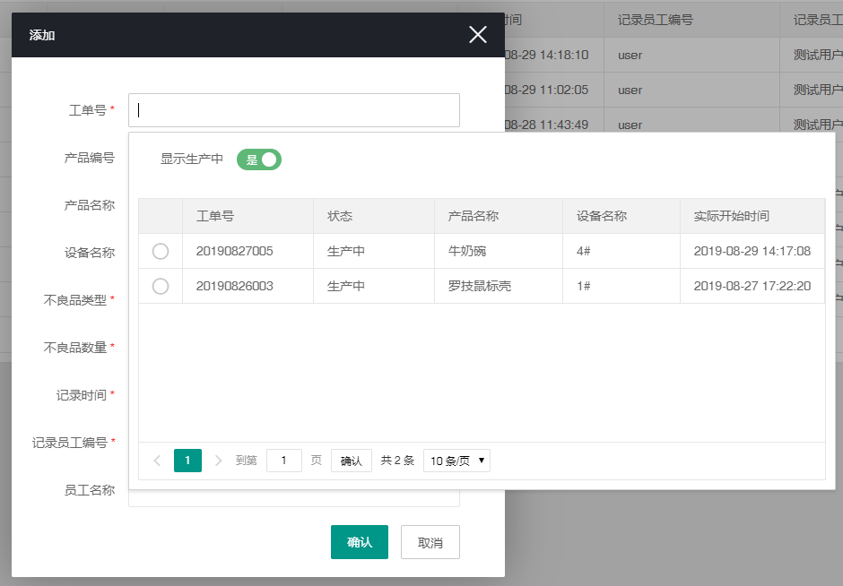Click inside the 工单号 input field
Viewport: 843px width, 586px height.
tap(294, 109)
